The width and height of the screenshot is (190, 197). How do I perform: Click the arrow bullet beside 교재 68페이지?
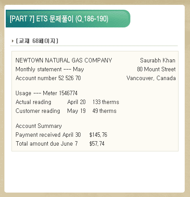[12, 41]
